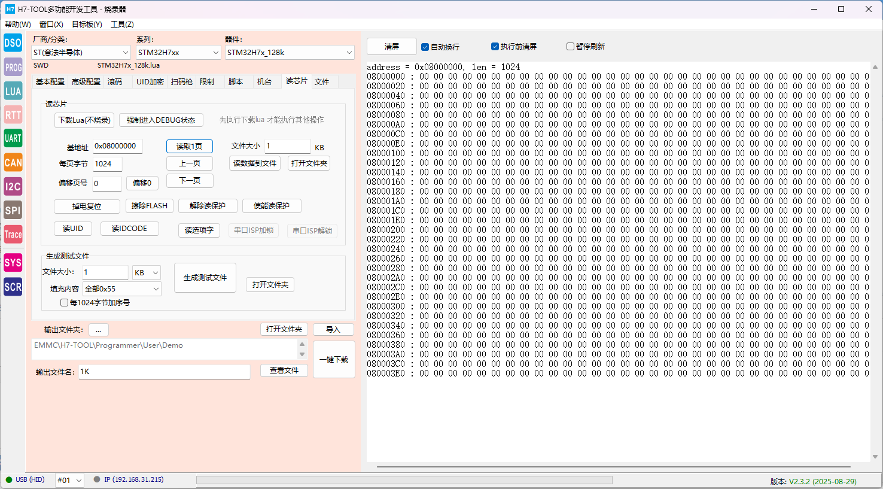Click the 一键下载 one-click download button
This screenshot has height=489, width=883.
334,360
